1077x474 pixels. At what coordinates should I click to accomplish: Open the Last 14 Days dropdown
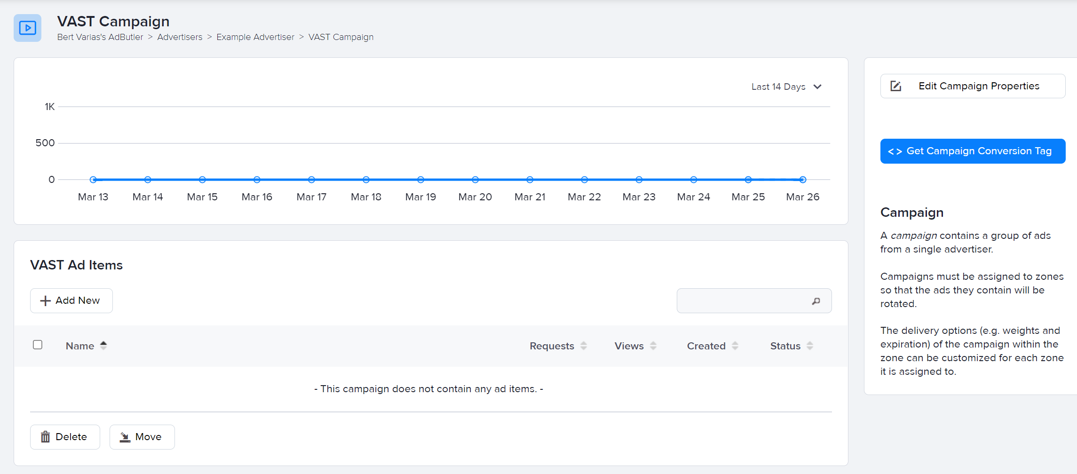786,87
